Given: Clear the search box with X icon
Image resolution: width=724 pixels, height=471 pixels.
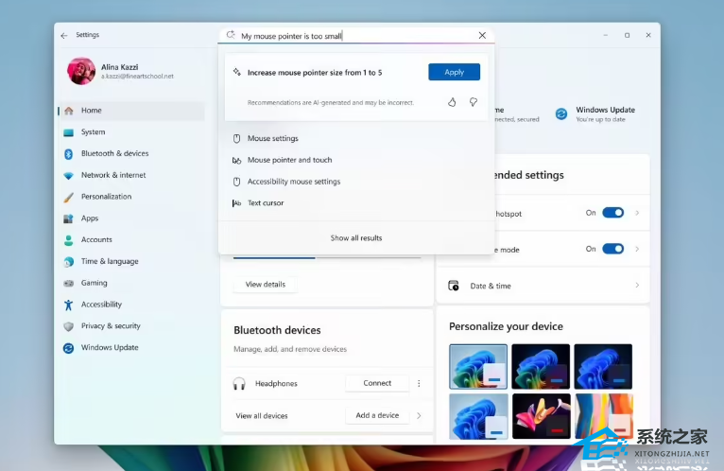Looking at the screenshot, I should (x=482, y=36).
